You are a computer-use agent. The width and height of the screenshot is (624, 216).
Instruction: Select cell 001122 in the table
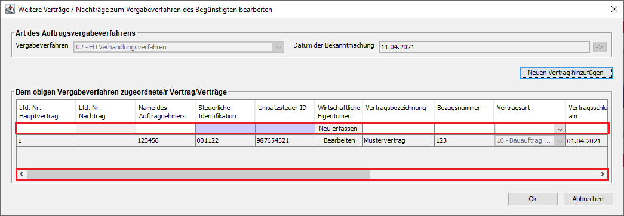pyautogui.click(x=225, y=140)
